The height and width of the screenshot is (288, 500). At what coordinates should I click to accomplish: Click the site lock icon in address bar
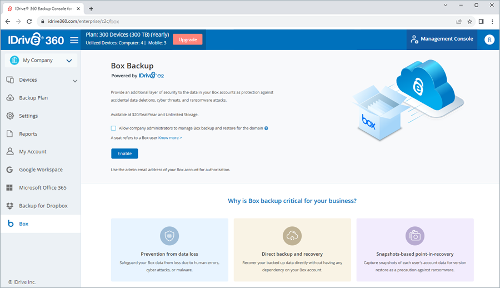click(42, 21)
